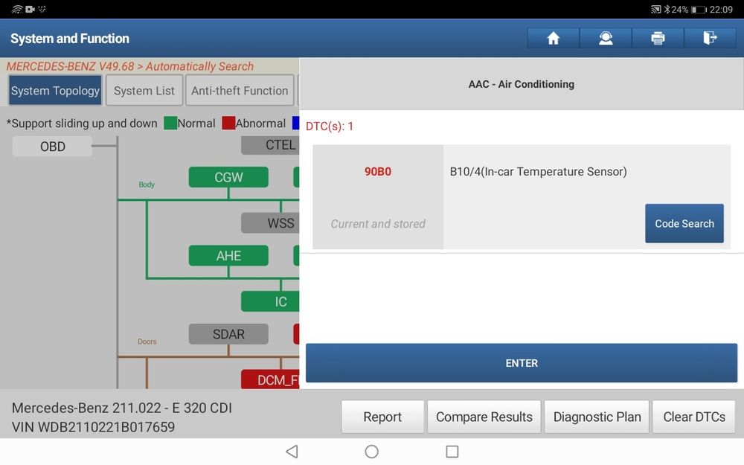
Task: Select the WSS module
Action: tap(271, 223)
